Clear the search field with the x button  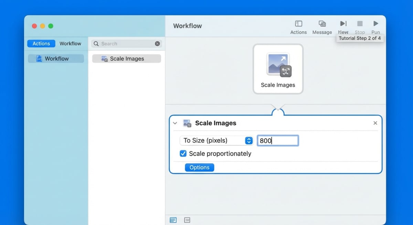157,44
